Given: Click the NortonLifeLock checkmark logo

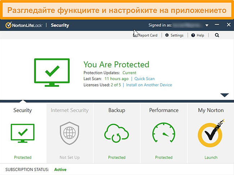Looking at the screenshot, I should click(x=8, y=25).
